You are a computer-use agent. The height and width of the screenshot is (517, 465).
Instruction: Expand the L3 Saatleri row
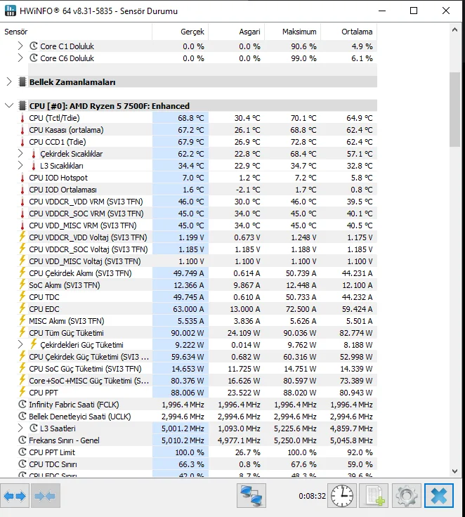20,428
